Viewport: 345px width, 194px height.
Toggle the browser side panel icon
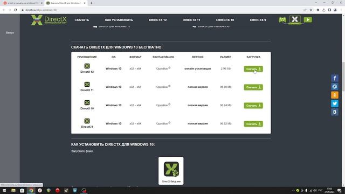pyautogui.click(x=329, y=10)
